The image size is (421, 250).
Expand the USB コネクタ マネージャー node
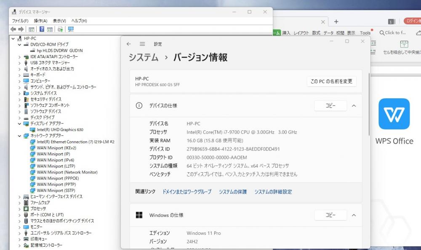tap(19, 63)
